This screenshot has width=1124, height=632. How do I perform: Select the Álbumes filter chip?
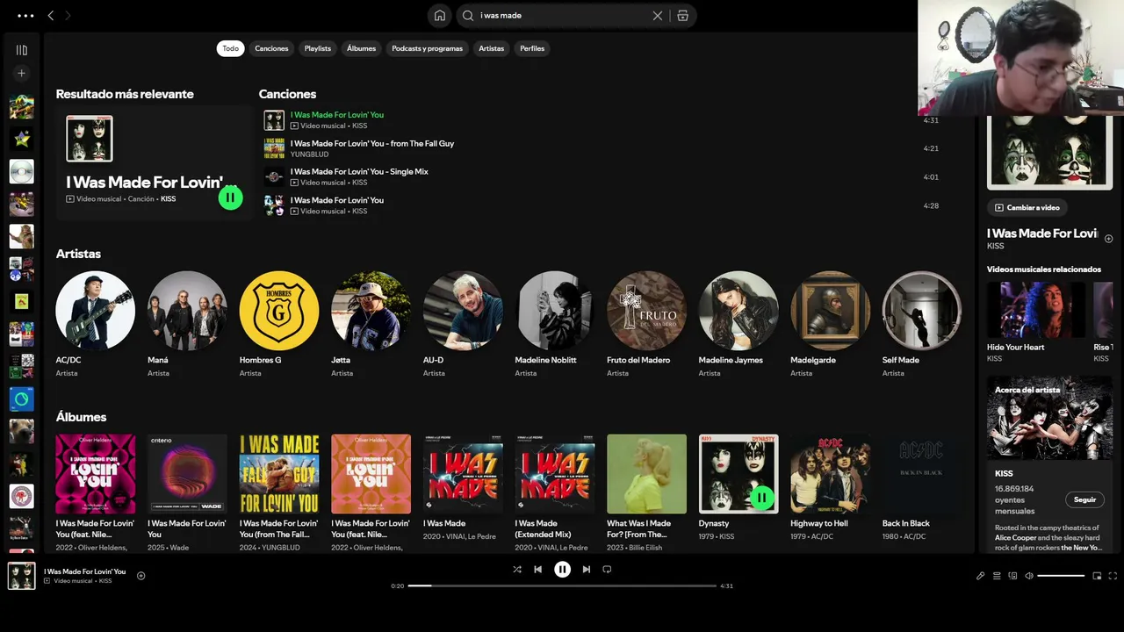[361, 48]
